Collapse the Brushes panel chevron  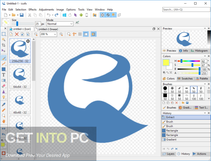coord(205,84)
